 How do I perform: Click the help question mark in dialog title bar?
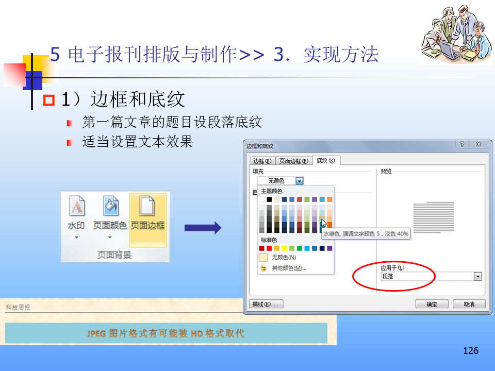click(x=462, y=144)
